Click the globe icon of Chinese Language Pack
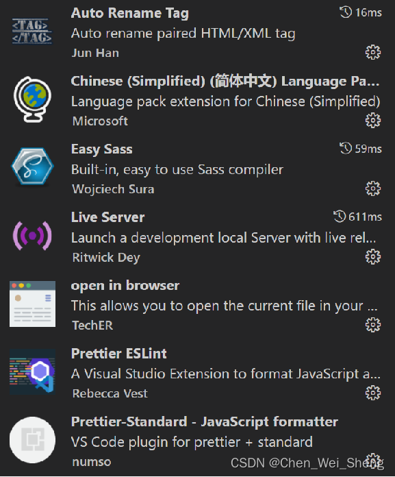Screen dimensions: 395x477 (32, 99)
